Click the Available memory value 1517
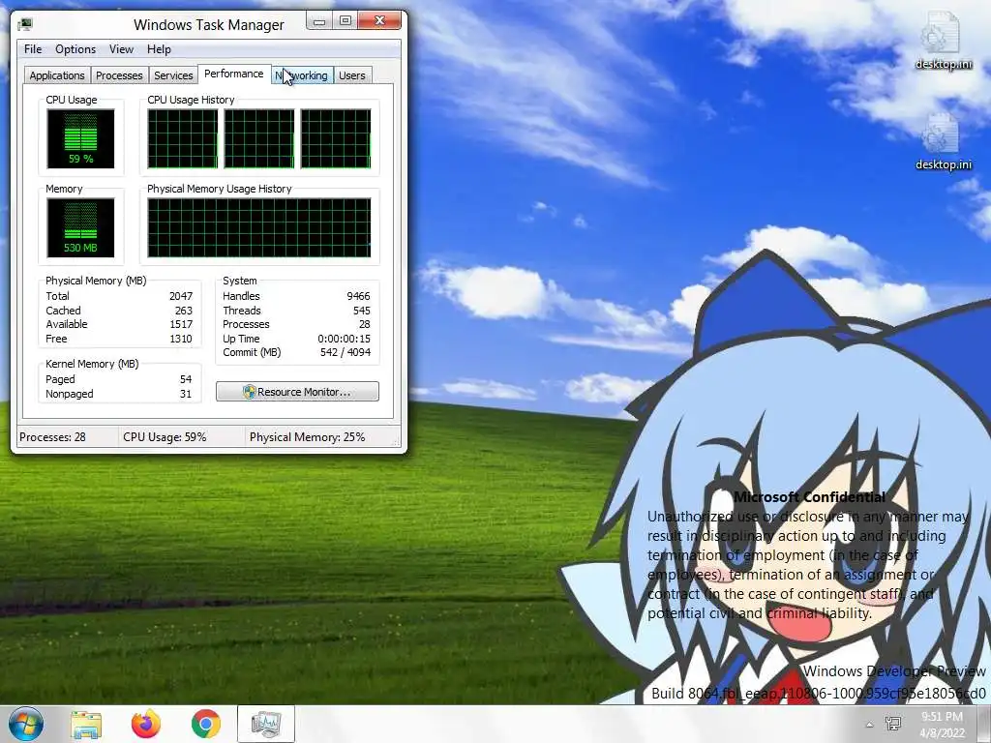991x743 pixels. point(181,325)
